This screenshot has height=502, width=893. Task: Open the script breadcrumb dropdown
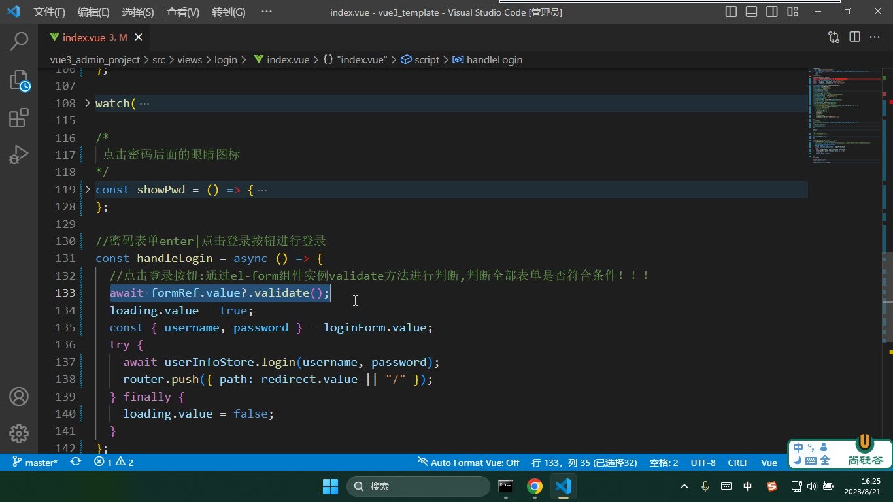click(420, 59)
